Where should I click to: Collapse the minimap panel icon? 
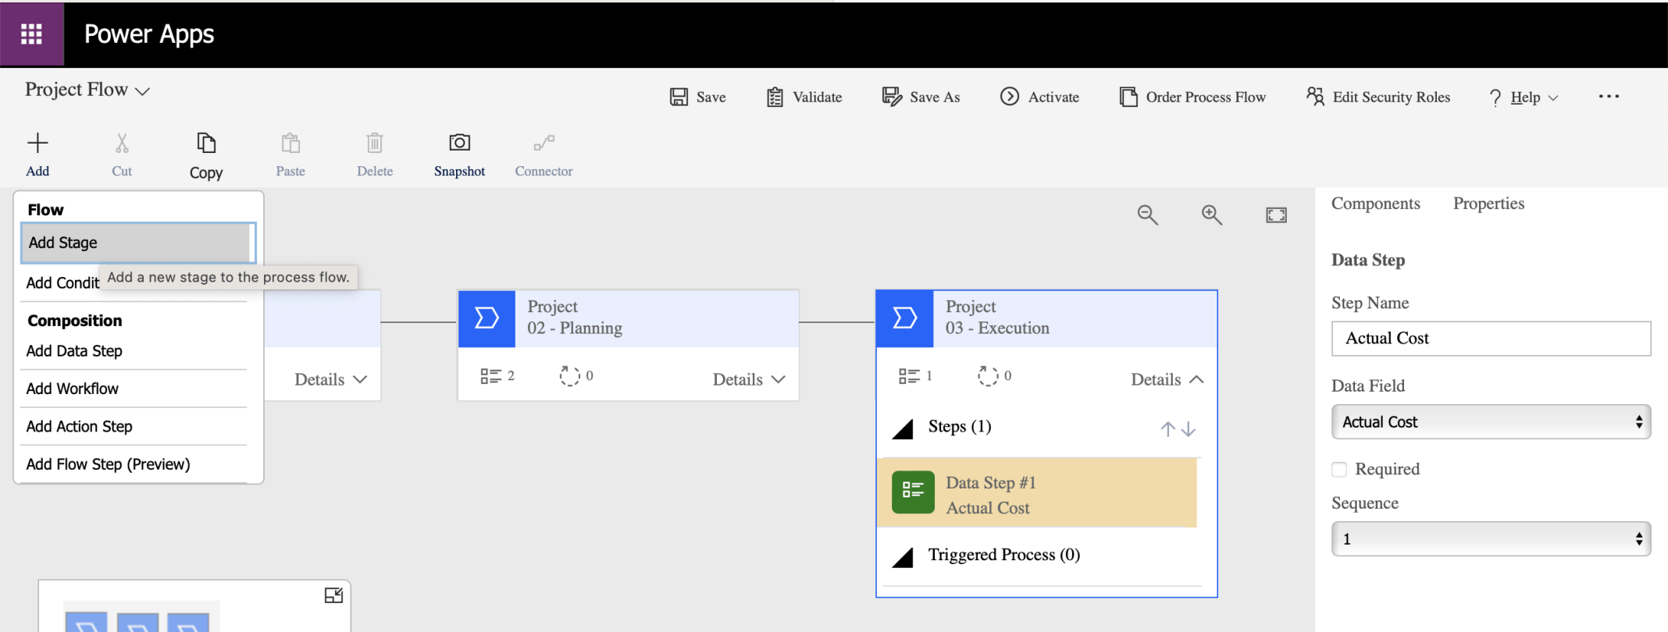tap(333, 595)
